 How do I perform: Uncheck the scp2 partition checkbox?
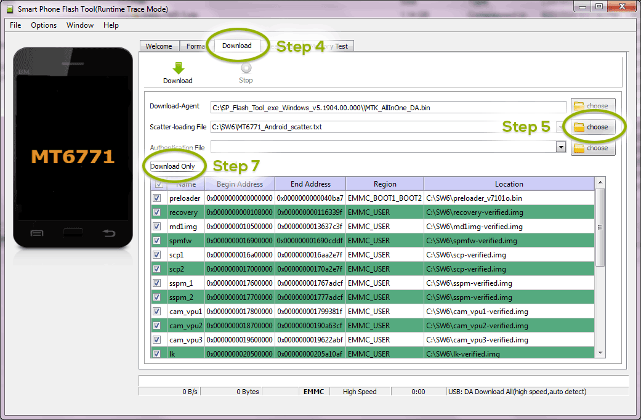click(157, 269)
